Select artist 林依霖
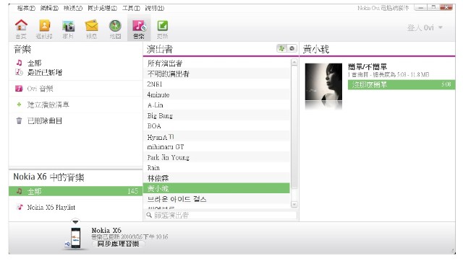Viewport: 463px width, 274px height. [216, 178]
